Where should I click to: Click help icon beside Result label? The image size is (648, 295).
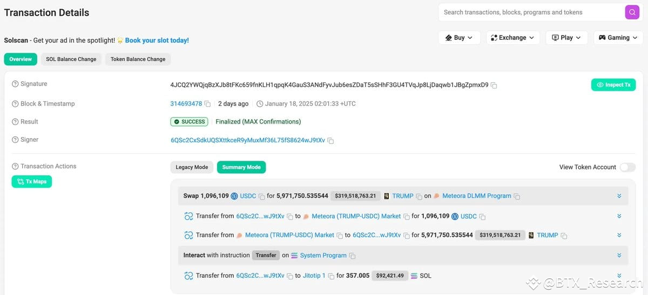(15, 122)
